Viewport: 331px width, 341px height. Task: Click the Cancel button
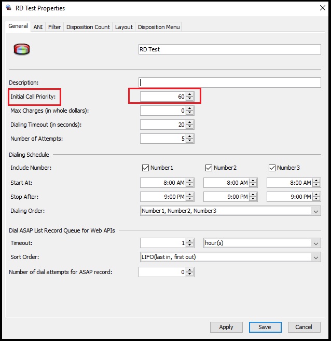pyautogui.click(x=304, y=327)
